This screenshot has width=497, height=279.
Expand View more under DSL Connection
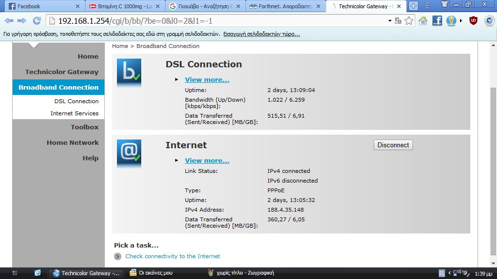[x=207, y=80]
